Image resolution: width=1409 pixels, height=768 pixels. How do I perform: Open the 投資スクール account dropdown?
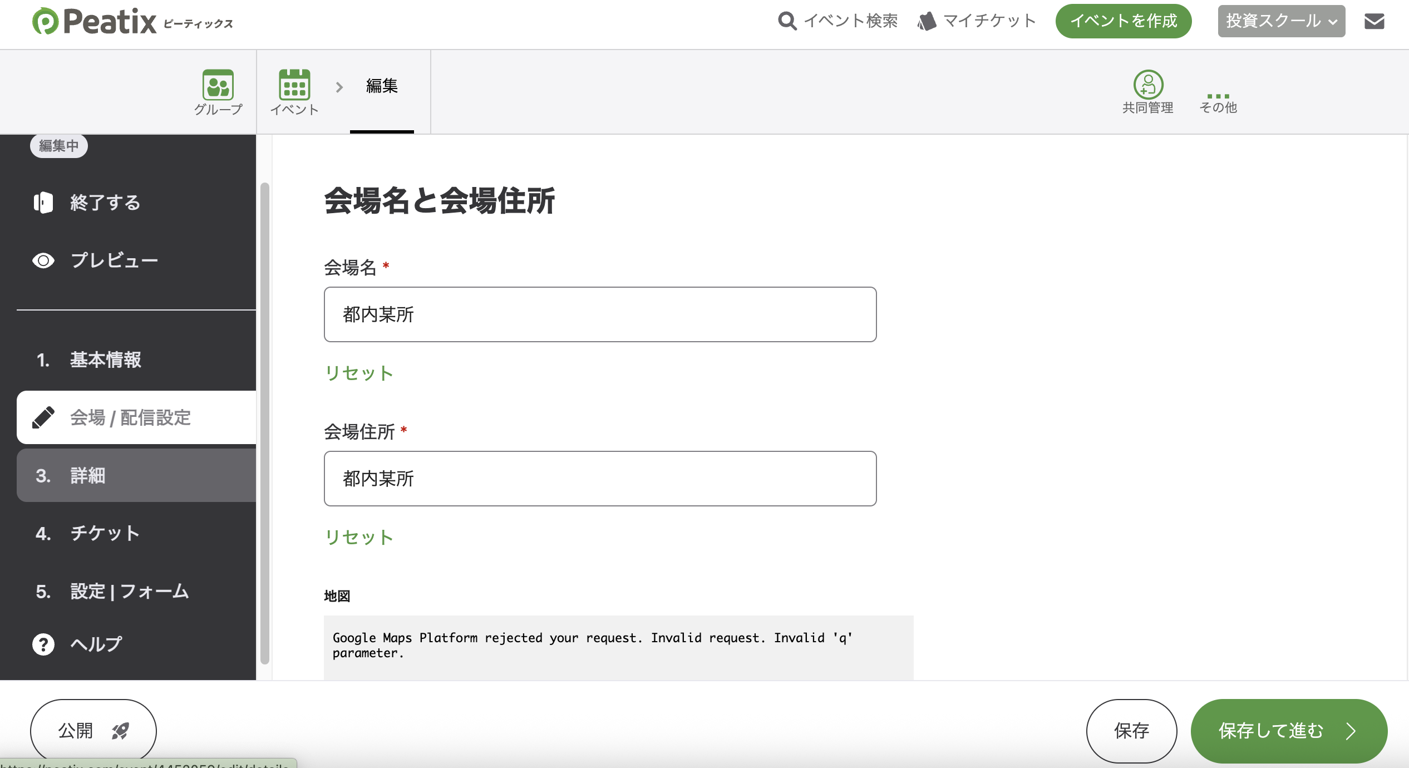coord(1281,21)
